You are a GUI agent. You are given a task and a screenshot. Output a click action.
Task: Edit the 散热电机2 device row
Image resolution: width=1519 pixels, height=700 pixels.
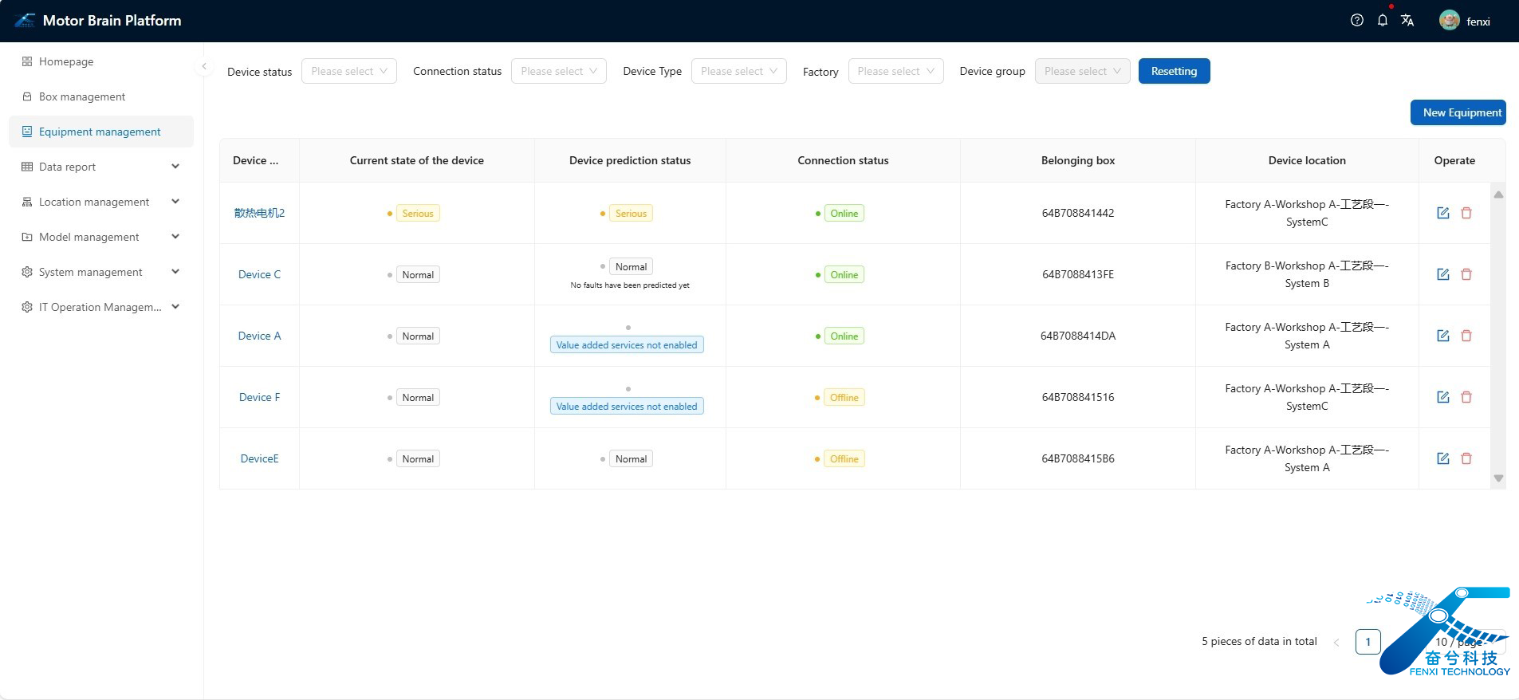1443,213
